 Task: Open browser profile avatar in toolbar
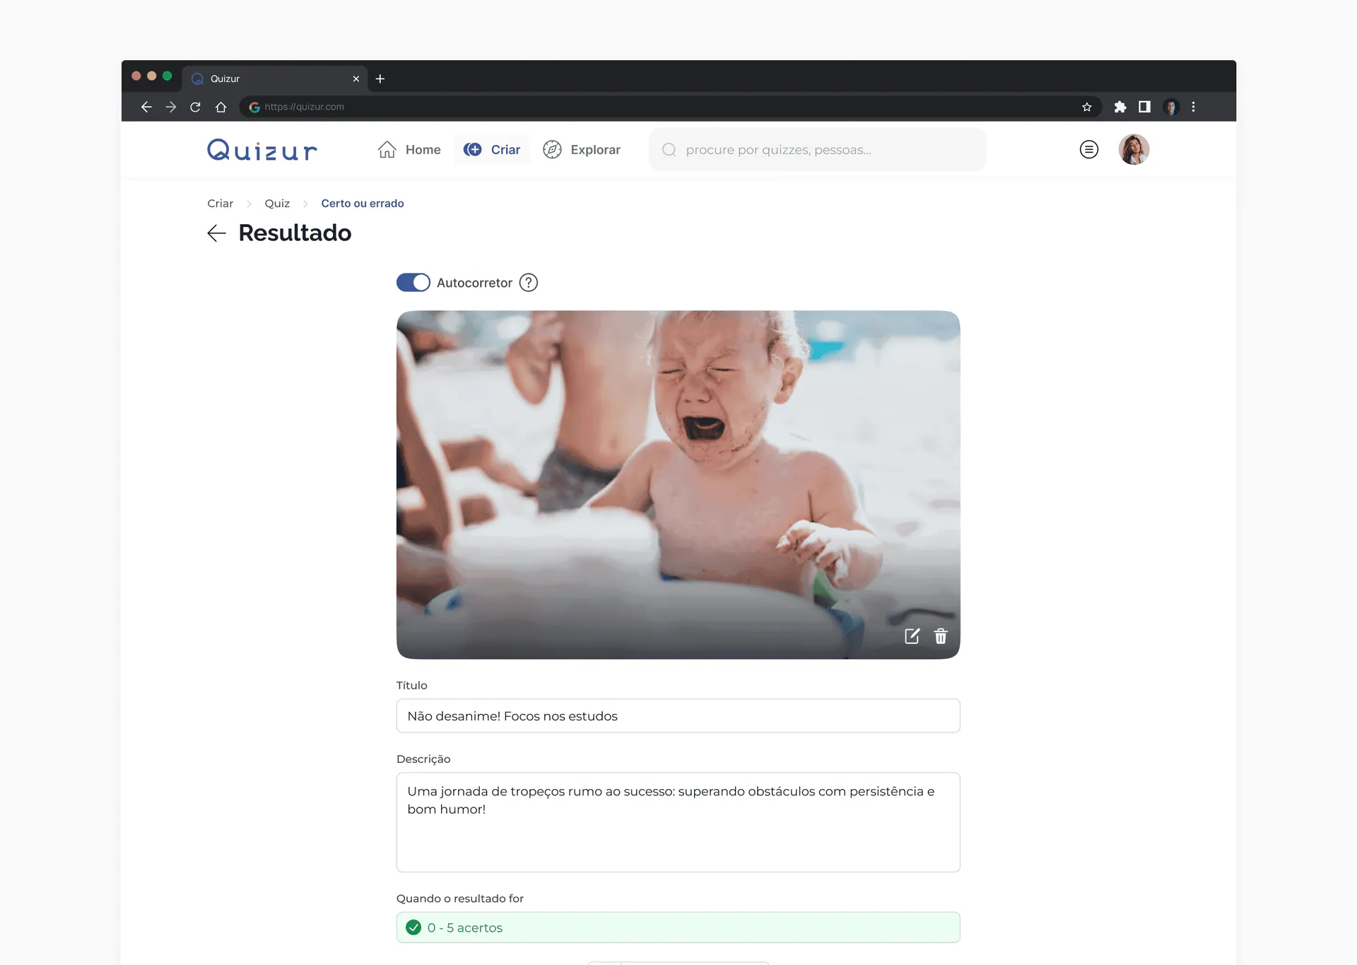(1171, 107)
